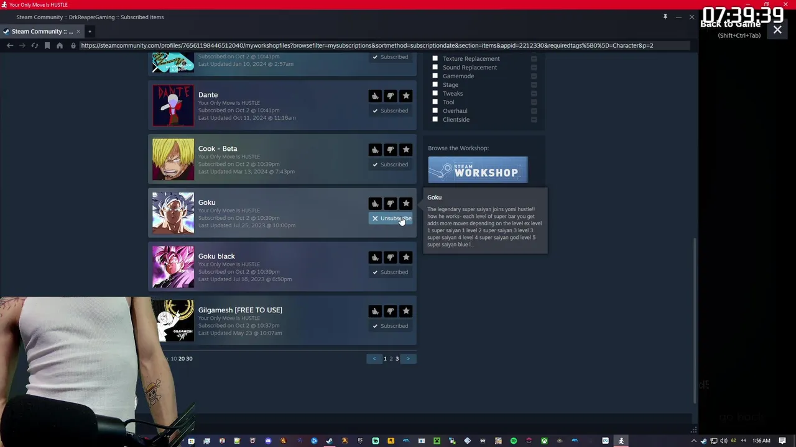Go to the next results page
The width and height of the screenshot is (796, 447).
408,358
